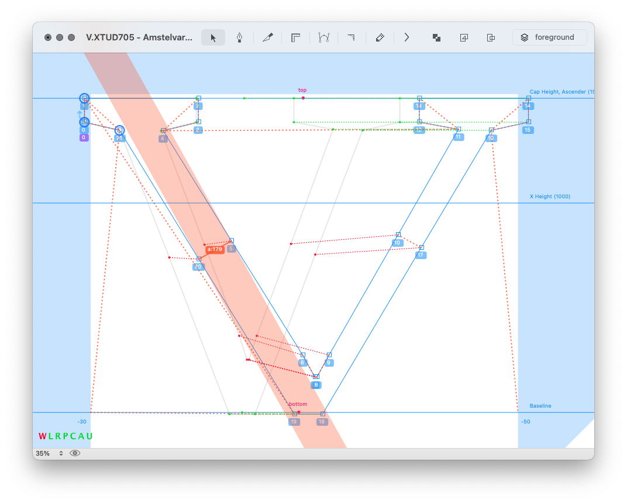Image resolution: width=627 pixels, height=503 pixels.
Task: Toggle the red W status letter
Action: point(42,436)
